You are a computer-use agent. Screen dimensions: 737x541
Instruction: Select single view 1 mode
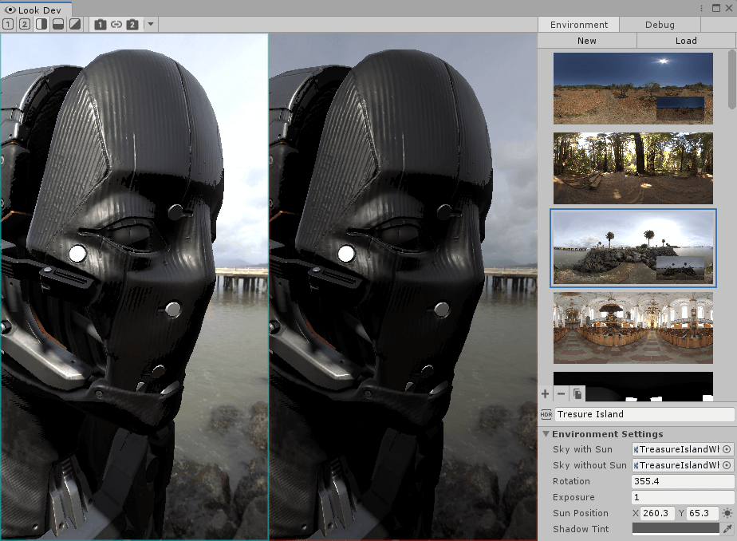[8, 24]
